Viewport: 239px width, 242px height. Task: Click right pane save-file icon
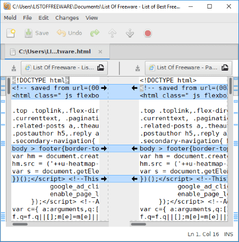[x=138, y=68]
